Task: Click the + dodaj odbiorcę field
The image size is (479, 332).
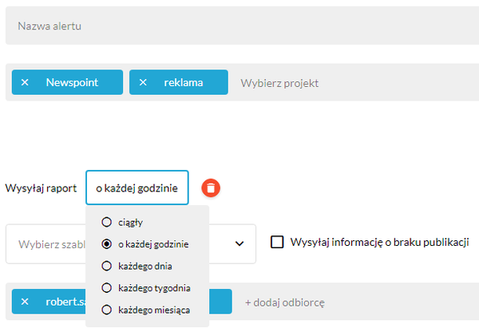Action: [285, 302]
